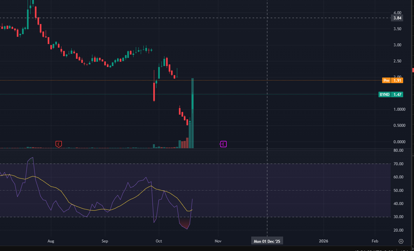This screenshot has width=414, height=251.
Task: Click the Sep label on time axis
Action: (x=105, y=241)
